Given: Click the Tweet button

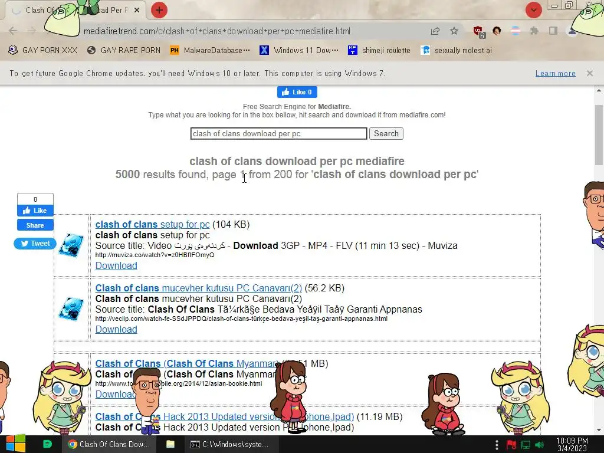Looking at the screenshot, I should 35,244.
